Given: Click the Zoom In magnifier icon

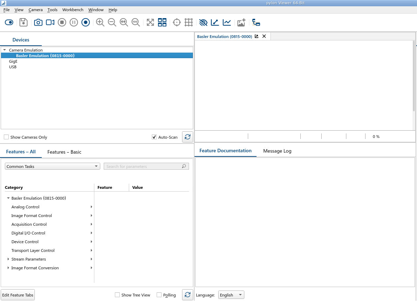Looking at the screenshot, I should (100, 22).
